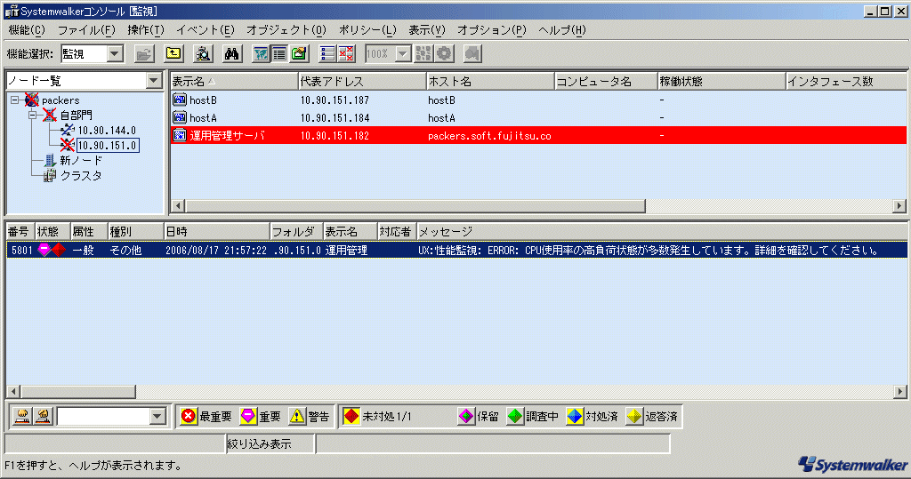Sort by 表示名 column header
The image size is (911, 479).
(x=234, y=81)
